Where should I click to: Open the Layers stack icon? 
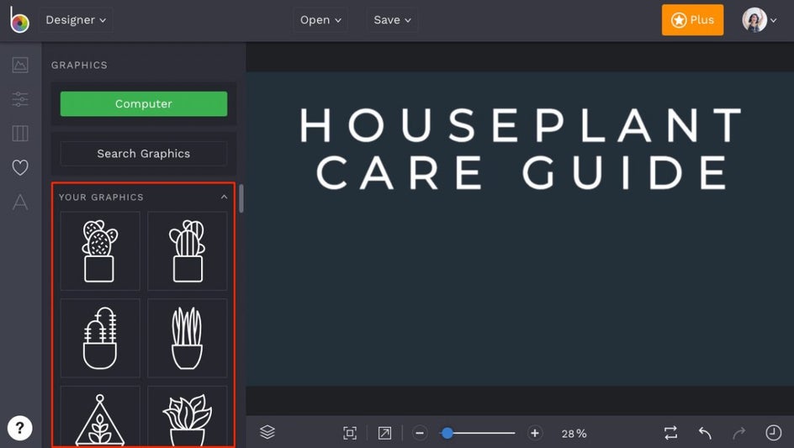pos(267,432)
